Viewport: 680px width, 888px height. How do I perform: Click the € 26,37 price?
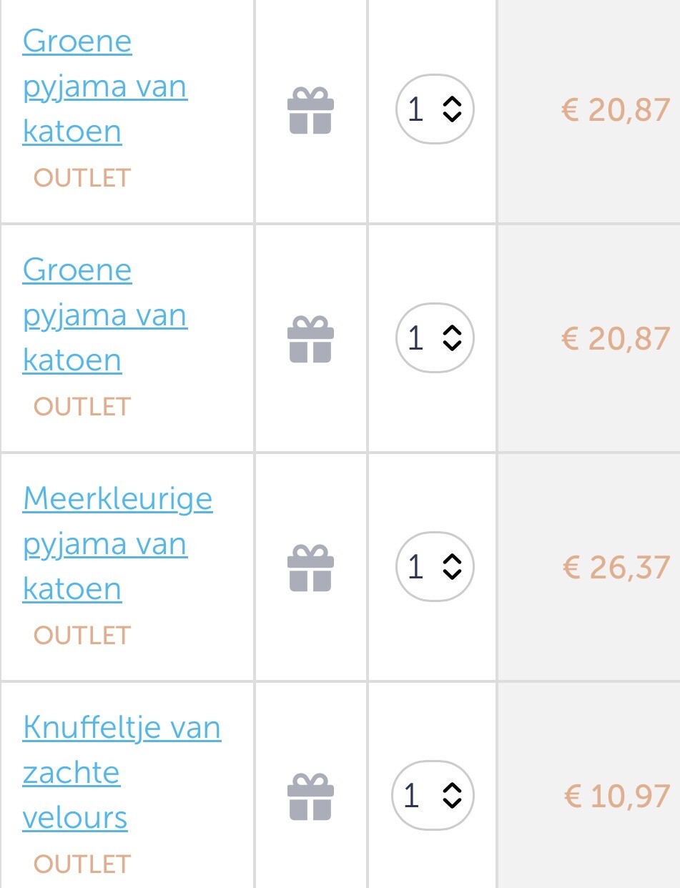[x=616, y=567]
